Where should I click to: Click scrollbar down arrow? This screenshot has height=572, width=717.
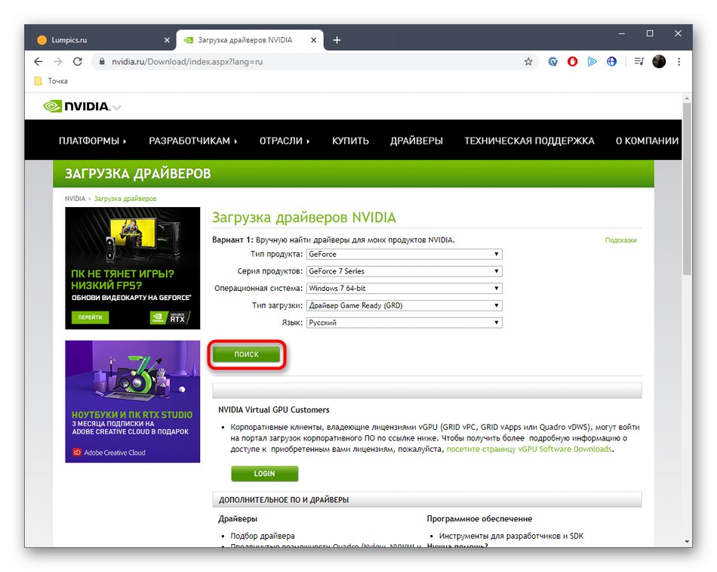[x=687, y=542]
